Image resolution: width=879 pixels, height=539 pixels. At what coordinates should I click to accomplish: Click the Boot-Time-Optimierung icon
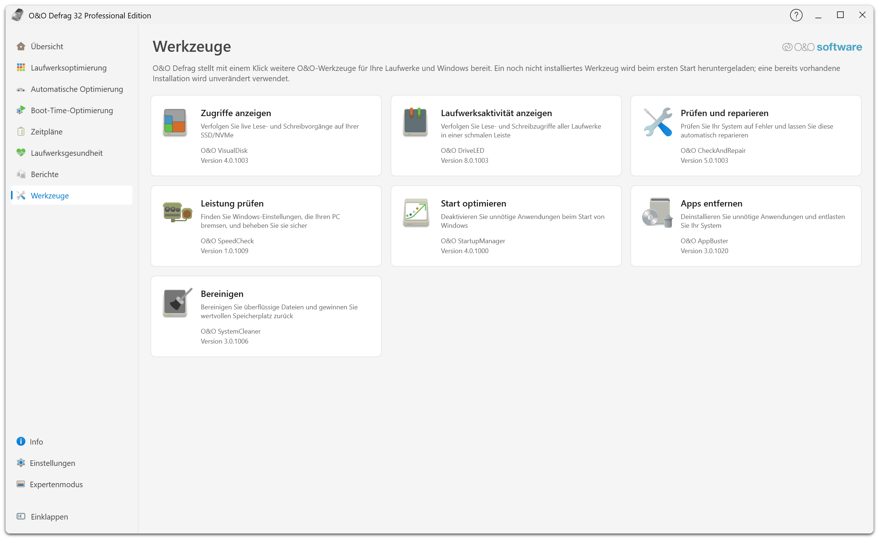point(21,110)
